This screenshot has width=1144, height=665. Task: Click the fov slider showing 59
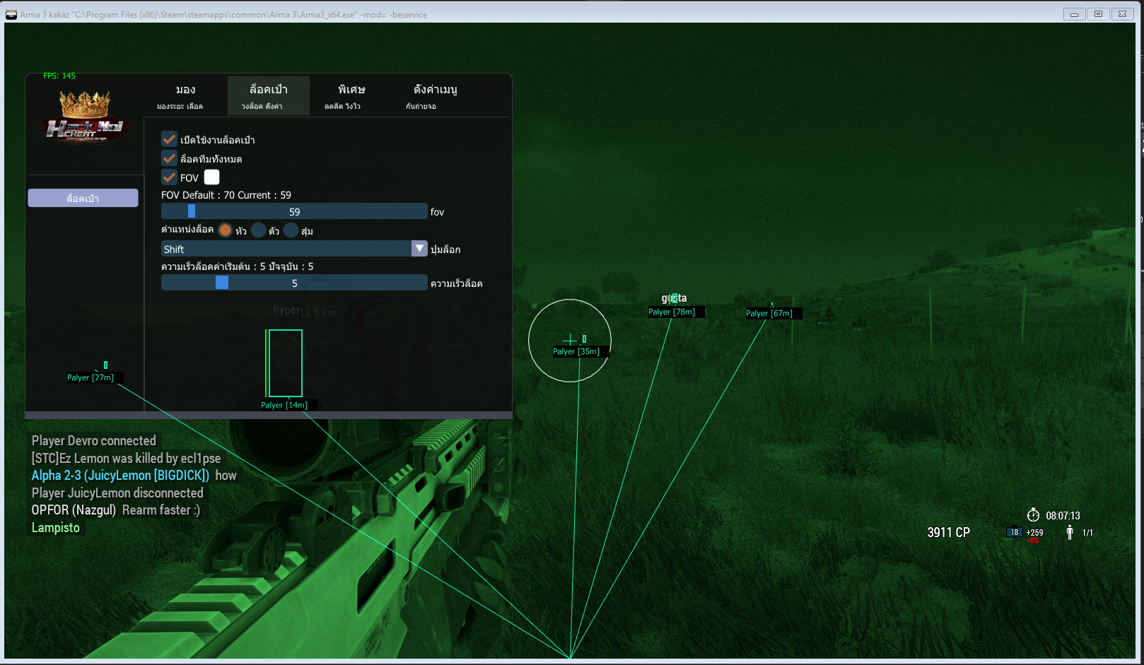(x=294, y=211)
